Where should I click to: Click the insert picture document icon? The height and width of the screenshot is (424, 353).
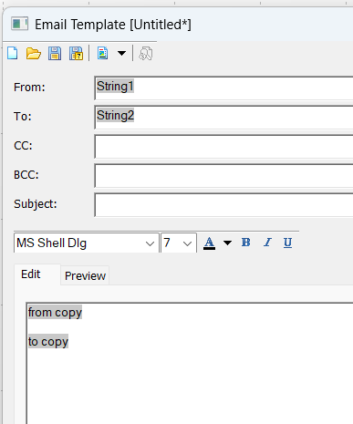(x=103, y=53)
